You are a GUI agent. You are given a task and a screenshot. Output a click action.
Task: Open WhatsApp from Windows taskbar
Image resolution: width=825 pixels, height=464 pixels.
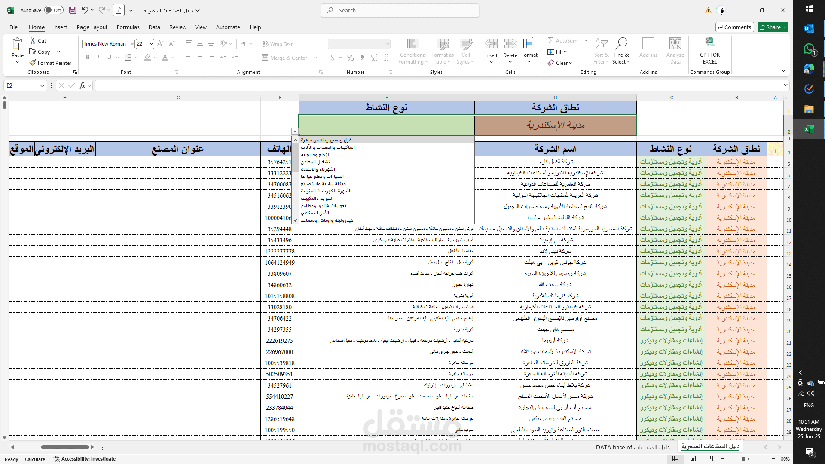(809, 49)
